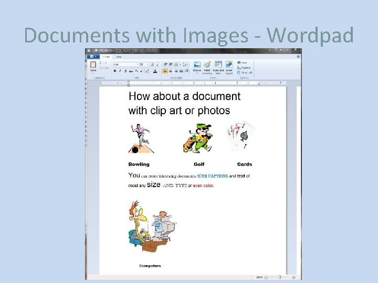This screenshot has width=378, height=283.
Task: Click the Save icon in quick access toolbar
Action: (96, 50)
